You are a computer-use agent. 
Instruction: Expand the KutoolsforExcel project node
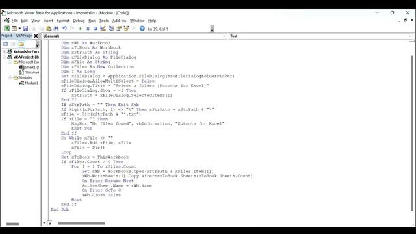tap(5, 52)
